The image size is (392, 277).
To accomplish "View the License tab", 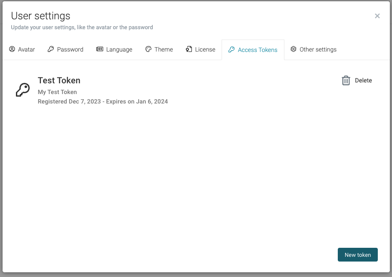I will [x=201, y=49].
